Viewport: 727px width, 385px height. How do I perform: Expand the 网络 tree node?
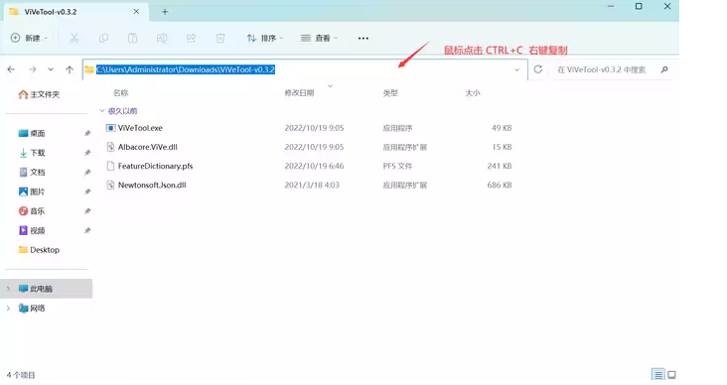point(8,308)
